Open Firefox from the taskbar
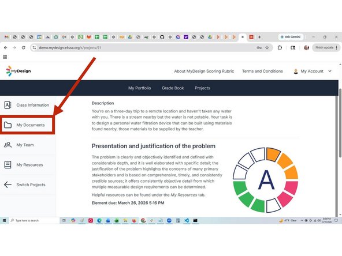342x256 pixels. tap(134, 220)
